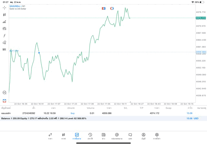
Task: Open the XAUUSDm symbol selector
Action: 16,6
